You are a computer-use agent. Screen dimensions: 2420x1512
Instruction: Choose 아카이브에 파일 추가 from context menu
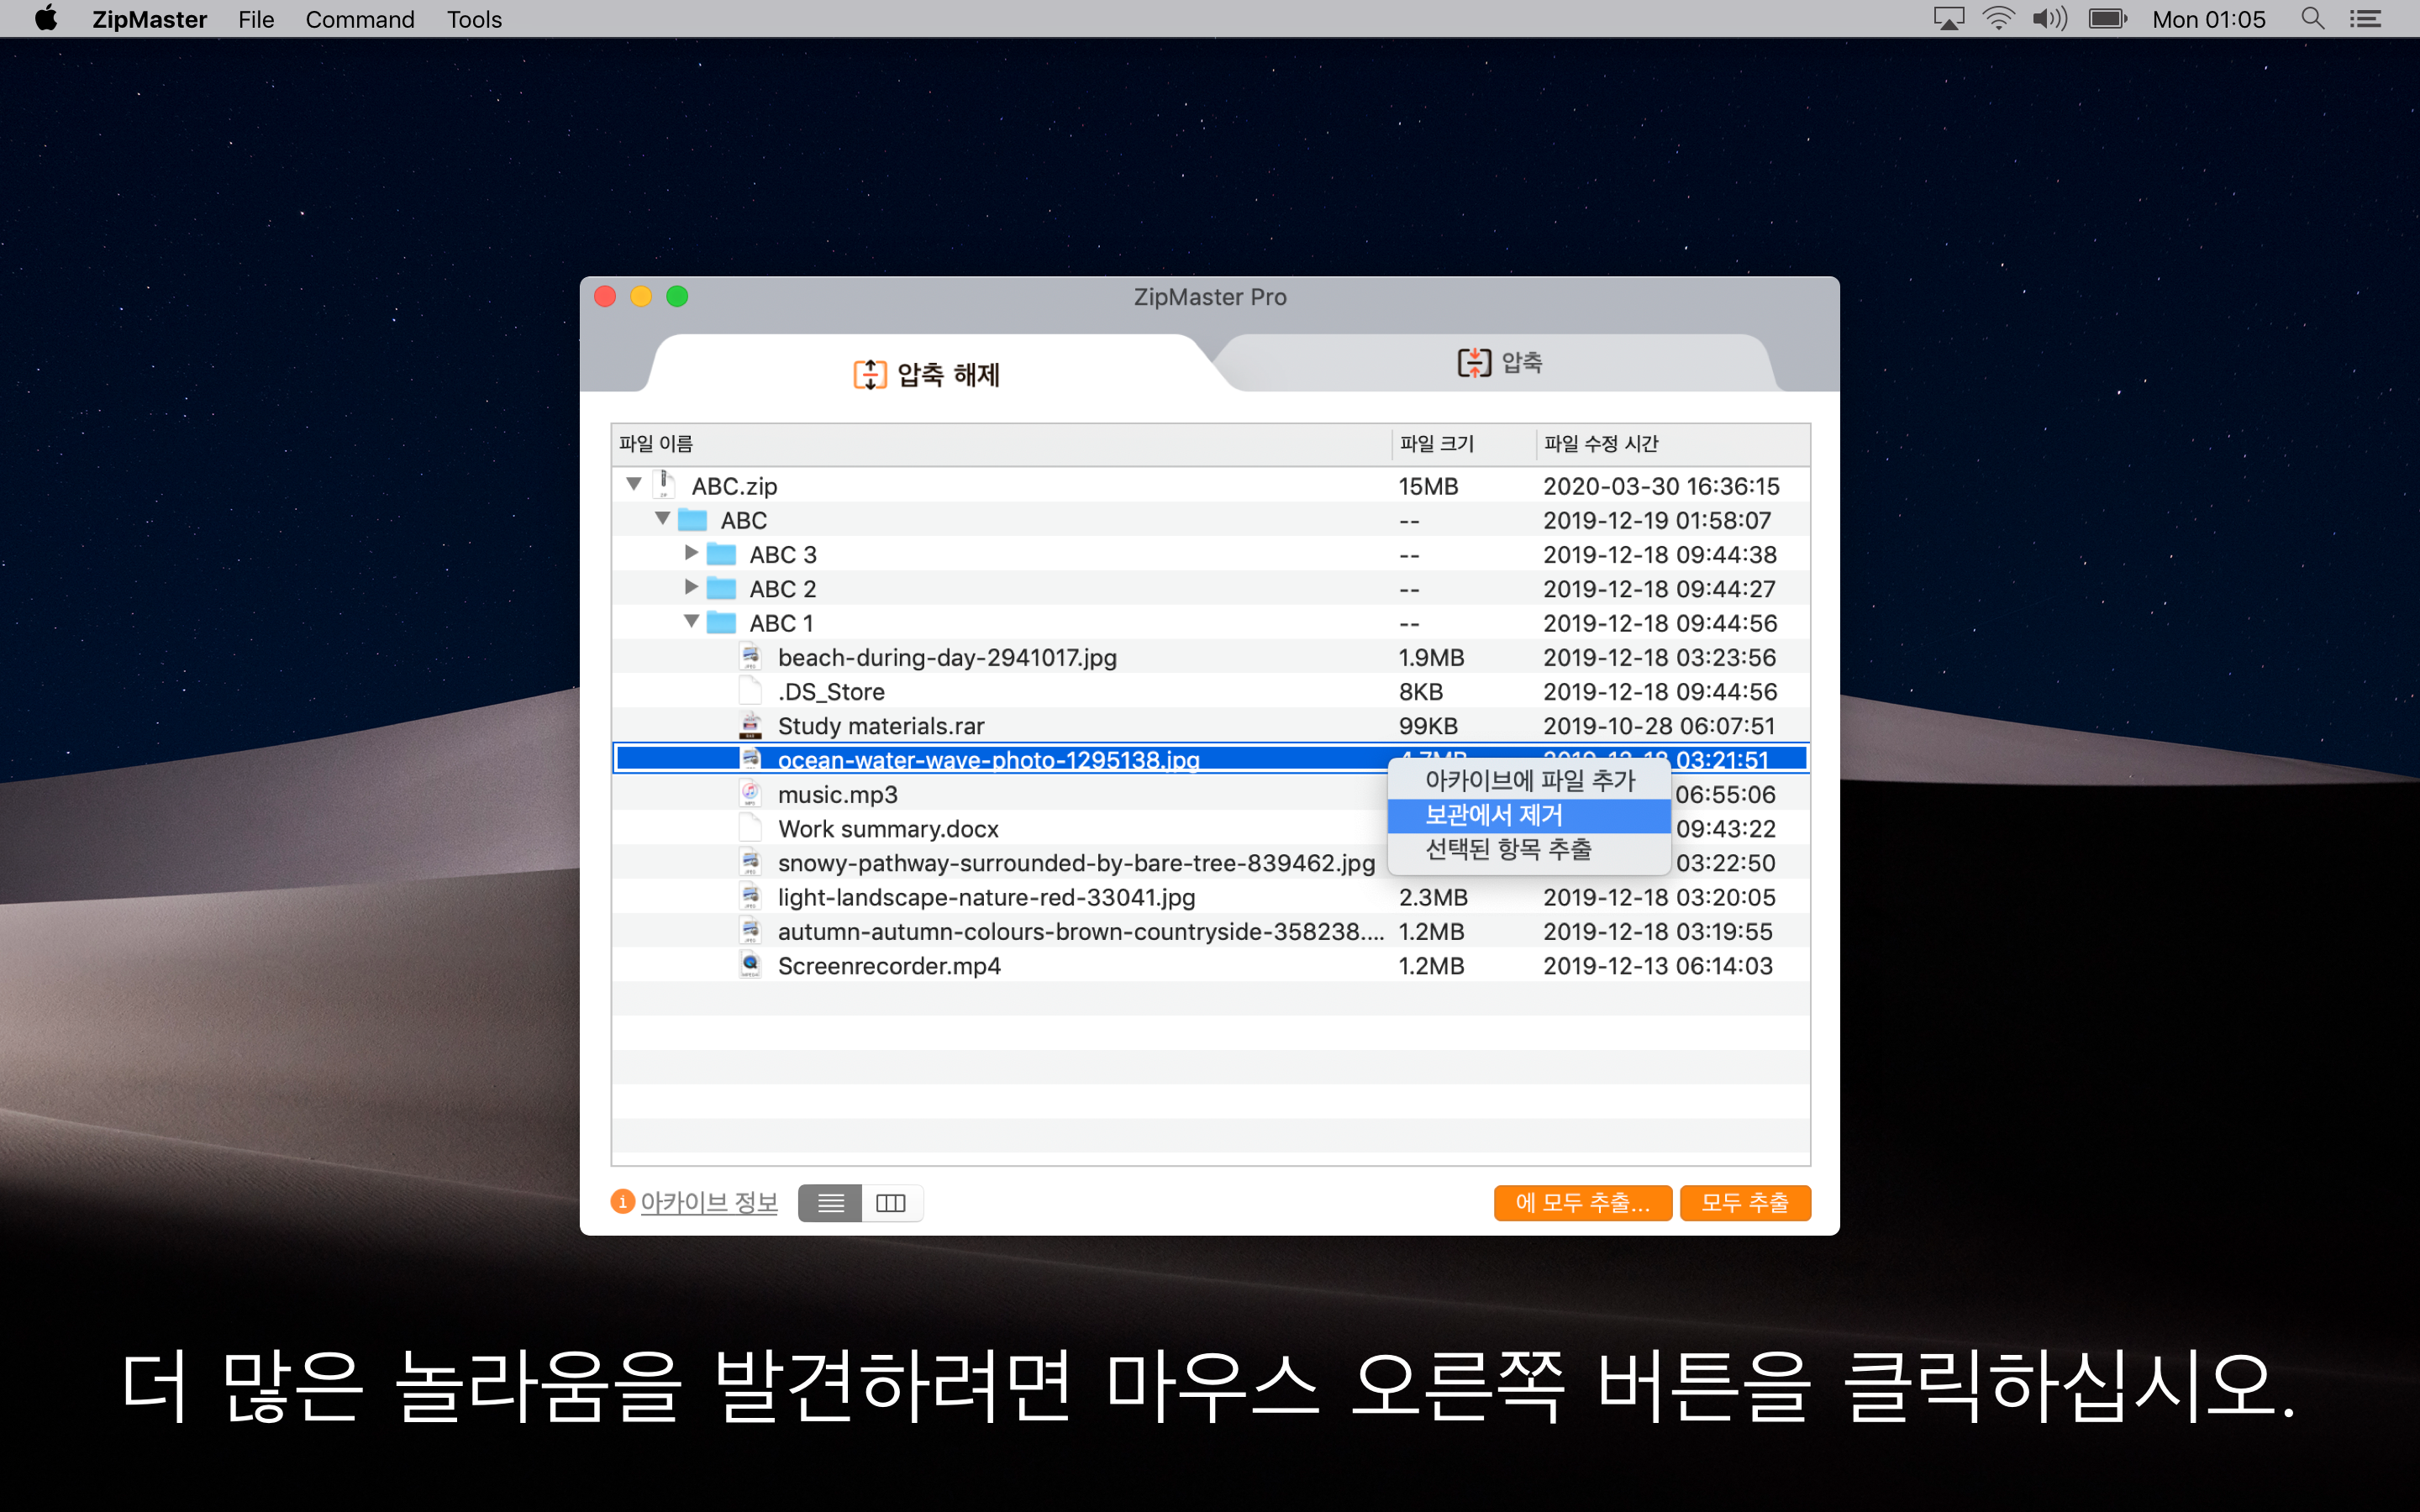click(1529, 781)
